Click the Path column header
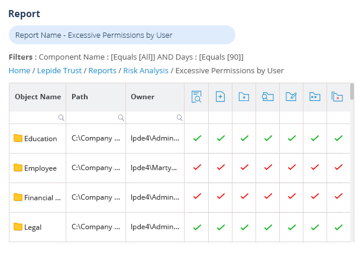362x254 pixels. [96, 97]
